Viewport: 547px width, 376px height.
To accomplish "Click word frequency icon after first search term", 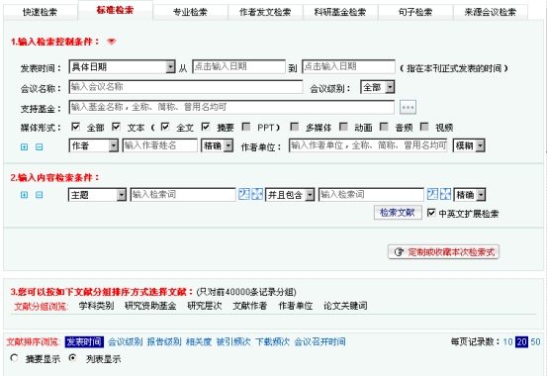I will pos(244,194).
